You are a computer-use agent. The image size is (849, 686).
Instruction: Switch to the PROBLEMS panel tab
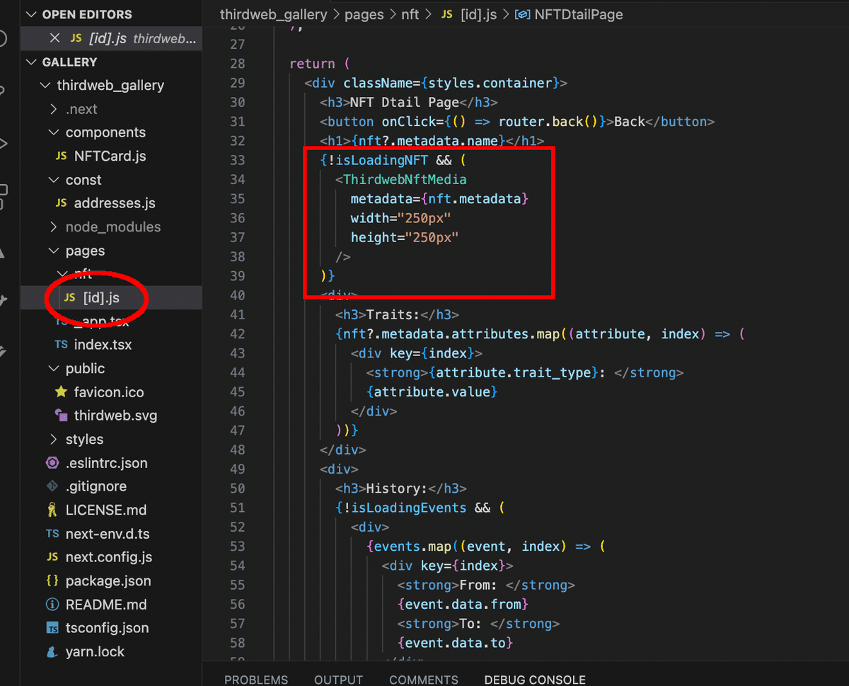(x=256, y=680)
